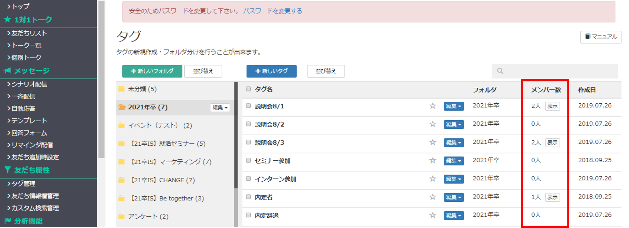Star the 説明会8/1 tag
The height and width of the screenshot is (228, 629).
point(433,106)
